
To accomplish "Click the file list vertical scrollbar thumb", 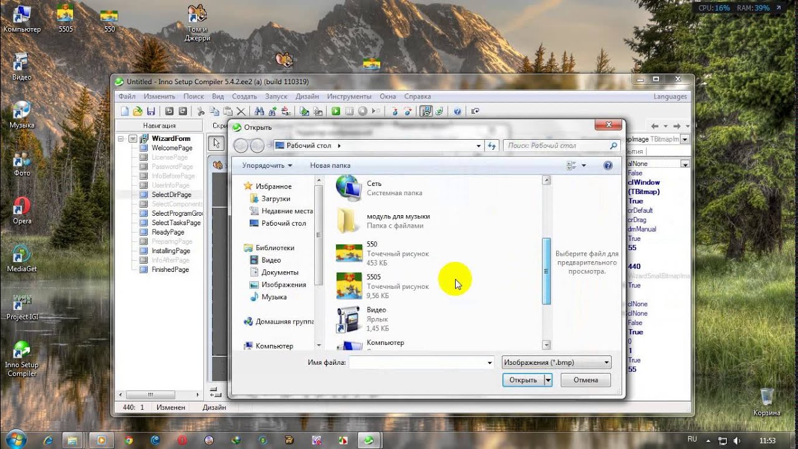I will pos(547,271).
